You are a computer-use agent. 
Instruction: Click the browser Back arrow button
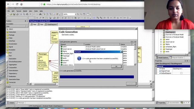[x=8, y=4]
